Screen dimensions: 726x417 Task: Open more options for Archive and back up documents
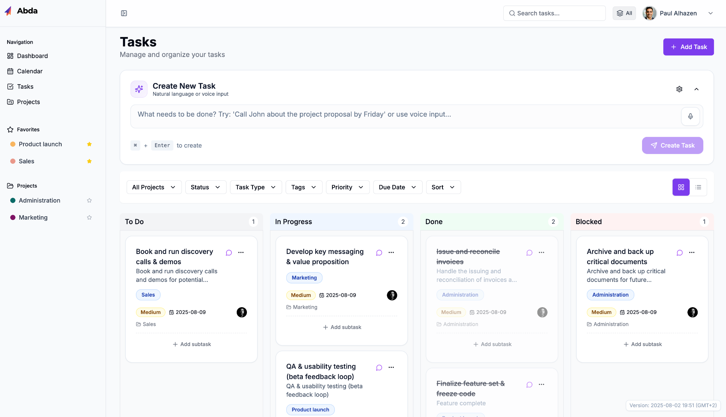coord(692,252)
